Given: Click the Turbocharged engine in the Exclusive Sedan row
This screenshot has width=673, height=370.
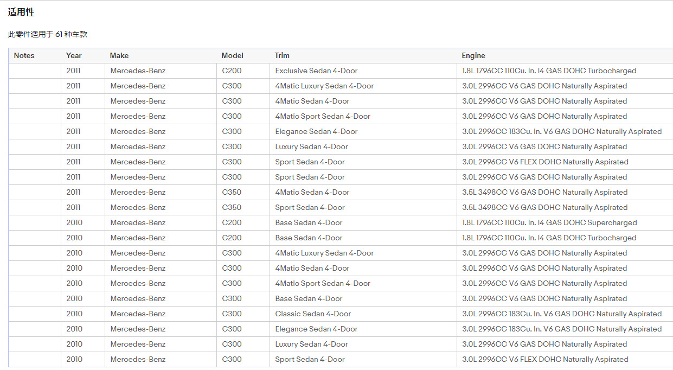Looking at the screenshot, I should coord(549,71).
